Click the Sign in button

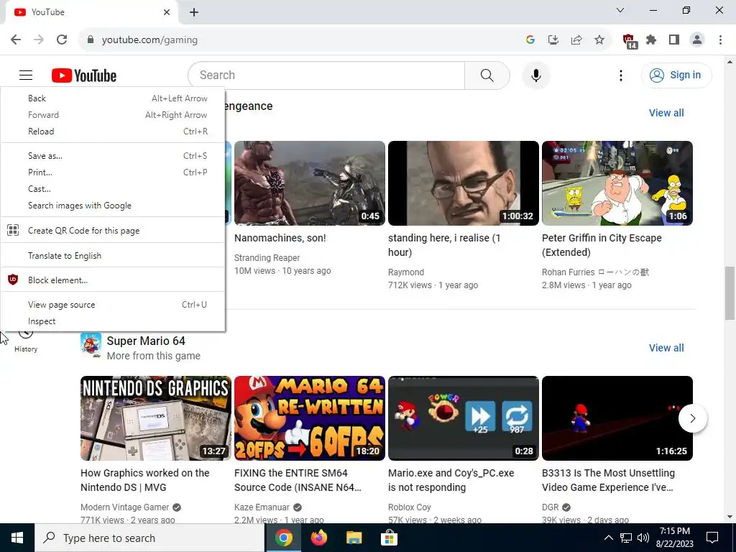[676, 75]
